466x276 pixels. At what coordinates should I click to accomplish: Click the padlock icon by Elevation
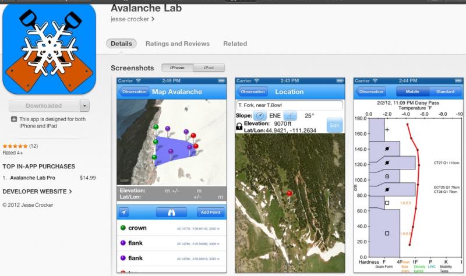[x=239, y=126]
